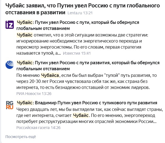Open RIA headline mentioning пути развития
The width and height of the screenshot is (165, 143).
click(88, 66)
